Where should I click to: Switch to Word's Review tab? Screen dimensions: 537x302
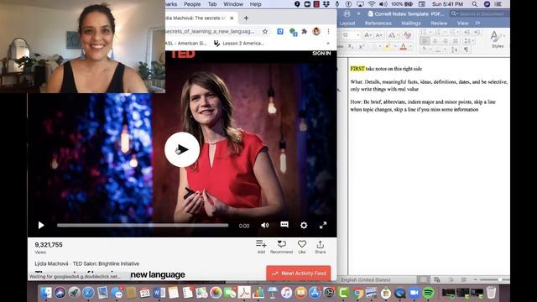click(x=439, y=23)
